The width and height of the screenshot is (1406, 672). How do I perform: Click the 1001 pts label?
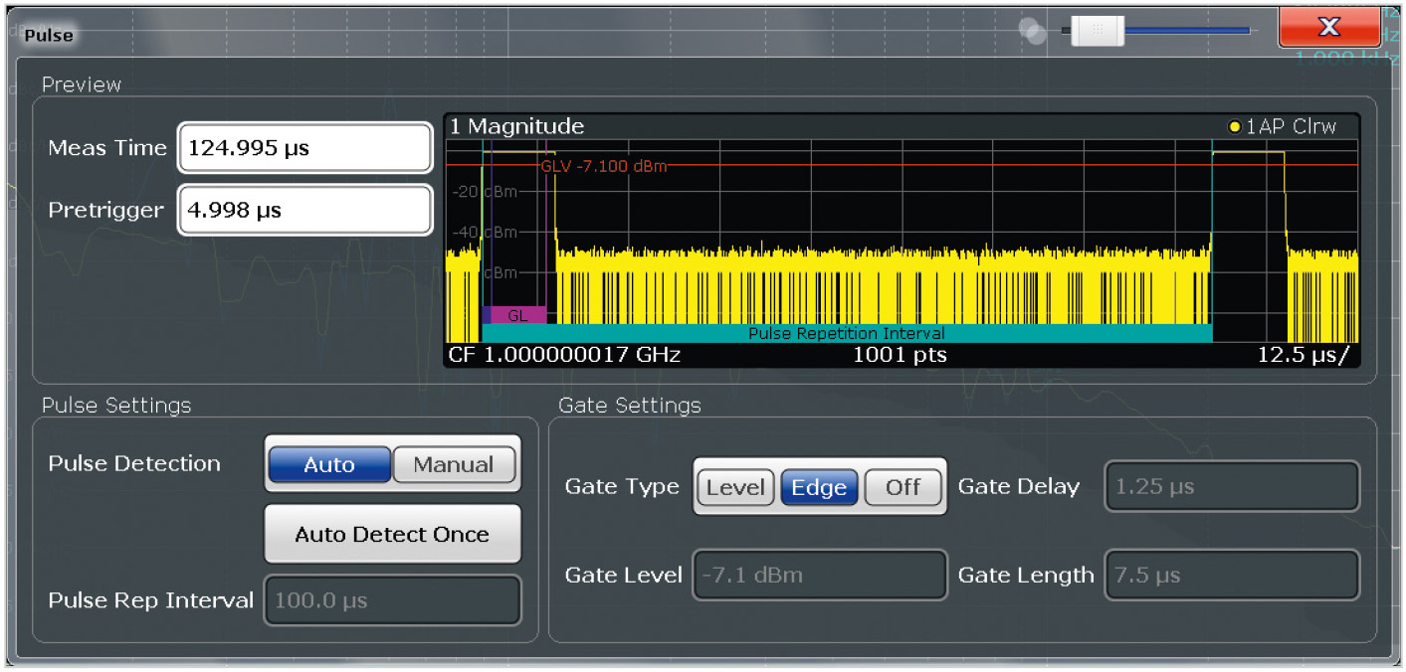tap(900, 355)
